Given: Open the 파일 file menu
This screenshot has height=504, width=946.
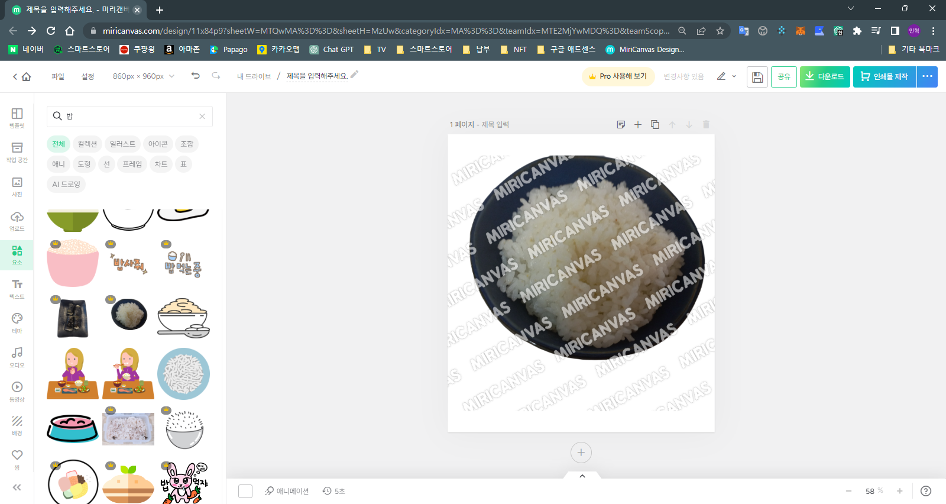Looking at the screenshot, I should coord(58,76).
